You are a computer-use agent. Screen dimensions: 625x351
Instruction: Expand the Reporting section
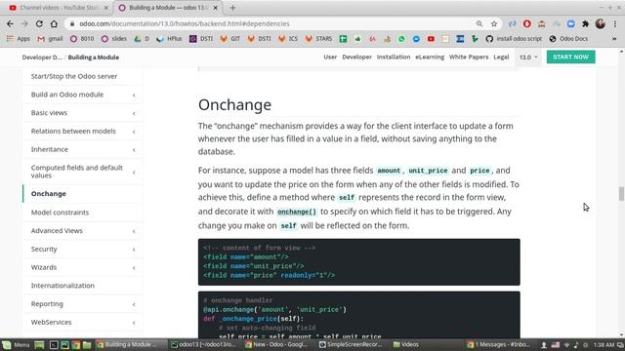tap(82, 303)
